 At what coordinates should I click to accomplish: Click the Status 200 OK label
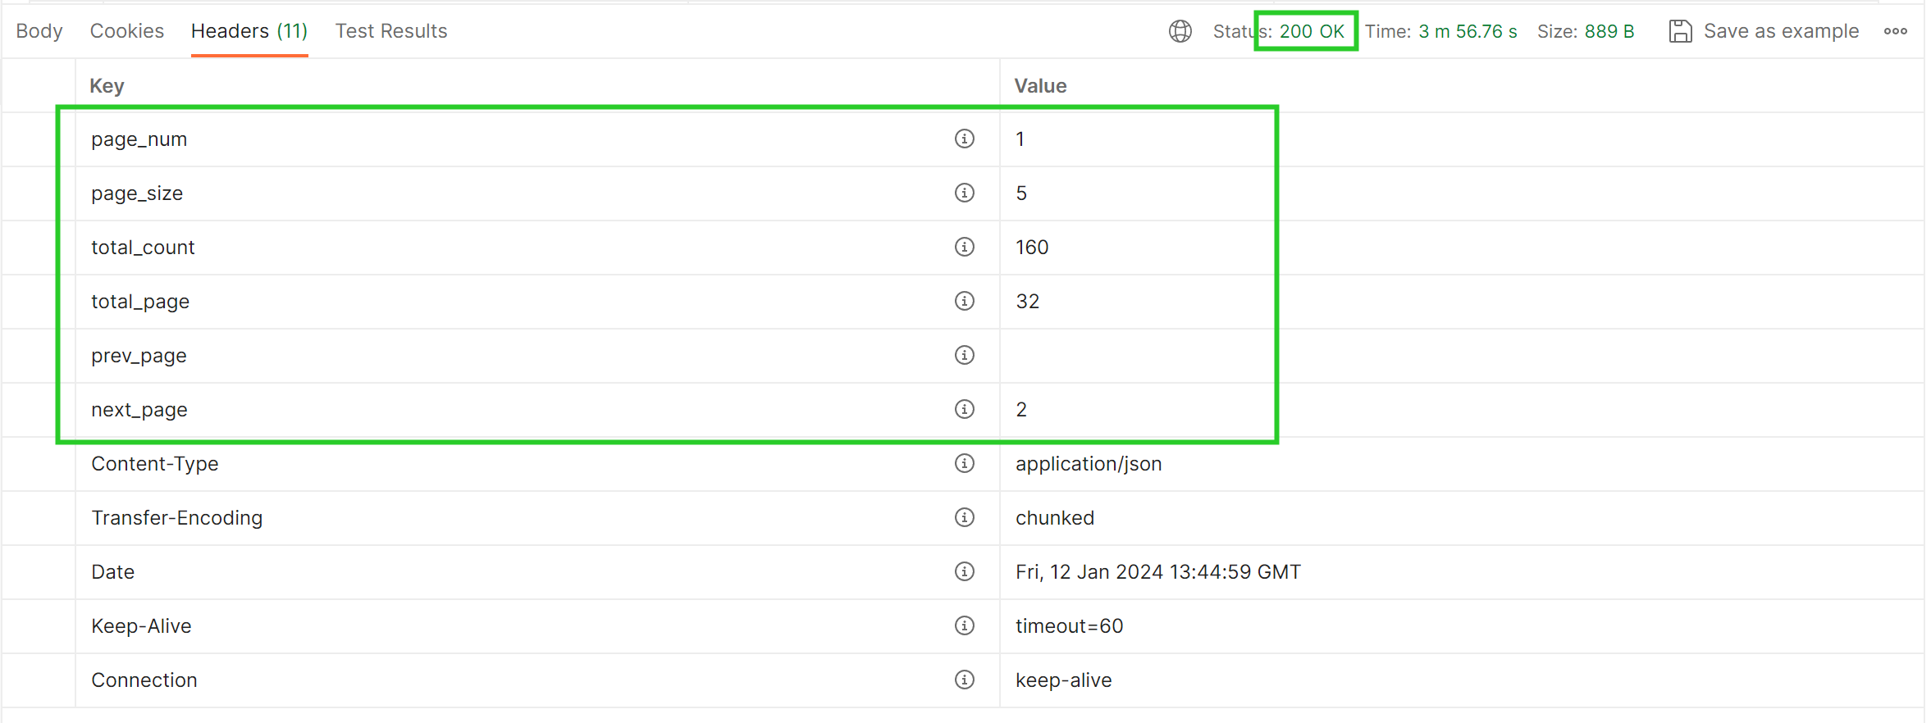(1279, 31)
